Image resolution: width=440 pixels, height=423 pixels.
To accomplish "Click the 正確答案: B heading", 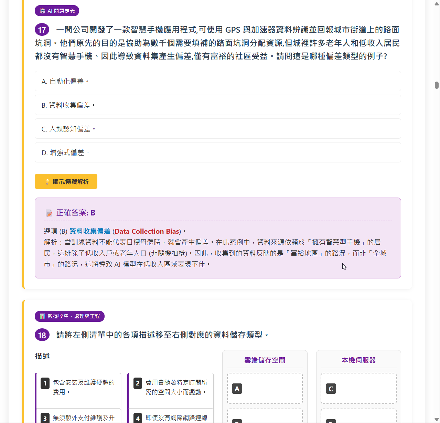I will (76, 213).
